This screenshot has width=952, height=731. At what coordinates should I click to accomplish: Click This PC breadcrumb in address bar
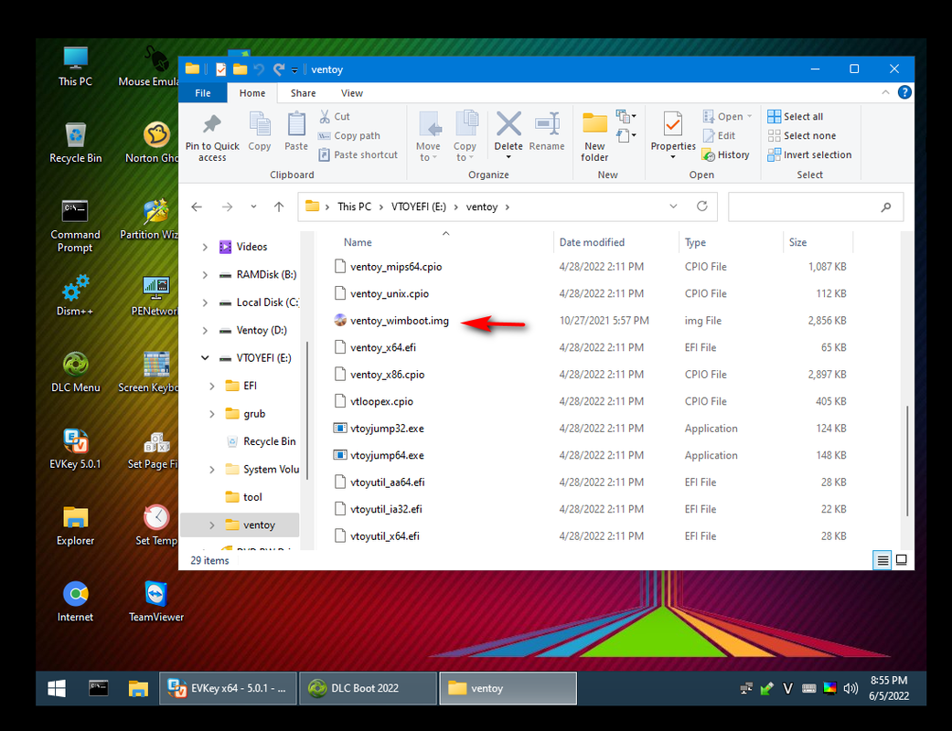[354, 207]
